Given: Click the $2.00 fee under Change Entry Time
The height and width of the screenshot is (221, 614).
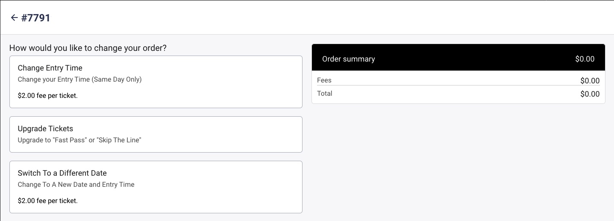Looking at the screenshot, I should tap(47, 96).
